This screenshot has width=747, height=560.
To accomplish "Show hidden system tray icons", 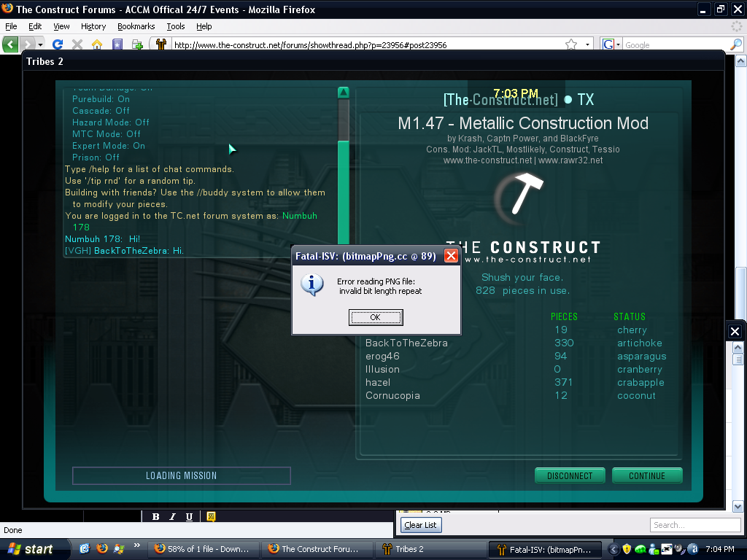I will click(614, 549).
